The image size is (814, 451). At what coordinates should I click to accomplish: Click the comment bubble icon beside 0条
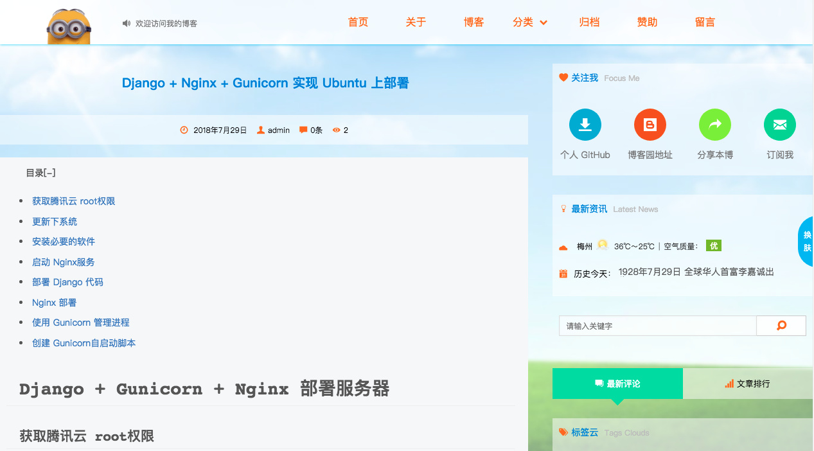[x=303, y=130]
